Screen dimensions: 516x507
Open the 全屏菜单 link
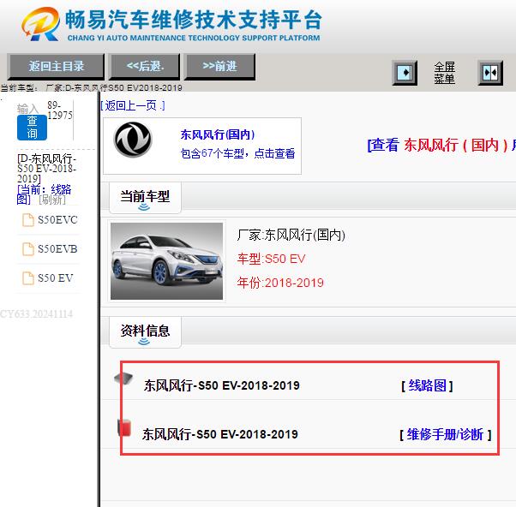[x=444, y=73]
